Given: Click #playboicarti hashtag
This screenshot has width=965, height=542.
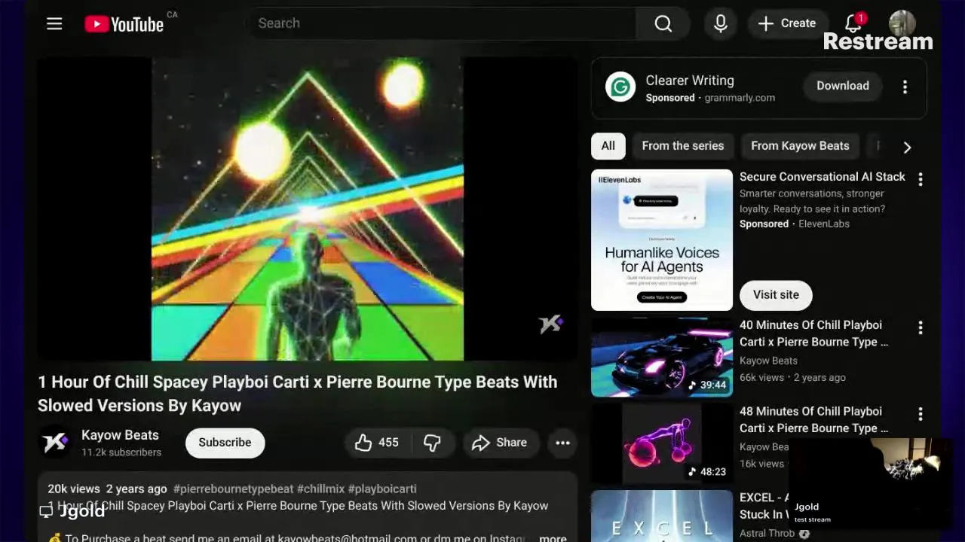Looking at the screenshot, I should point(382,489).
